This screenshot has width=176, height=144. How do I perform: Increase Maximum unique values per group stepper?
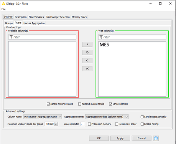[x=56, y=123]
